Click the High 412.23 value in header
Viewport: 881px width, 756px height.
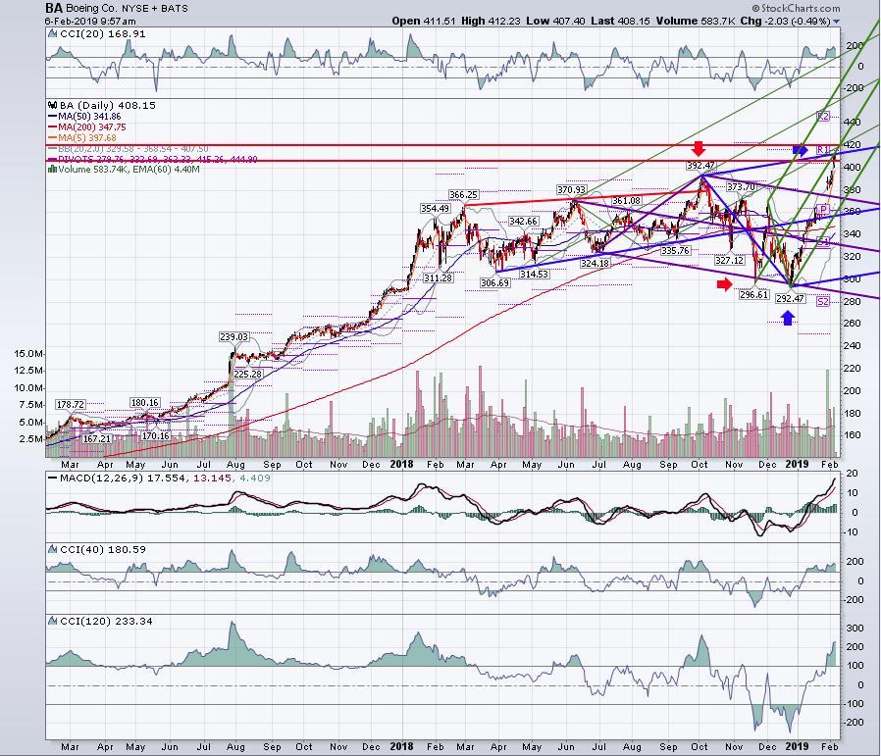(492, 21)
